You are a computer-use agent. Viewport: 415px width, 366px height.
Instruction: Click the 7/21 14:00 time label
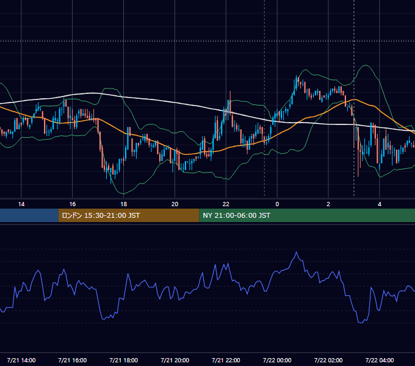(21, 360)
